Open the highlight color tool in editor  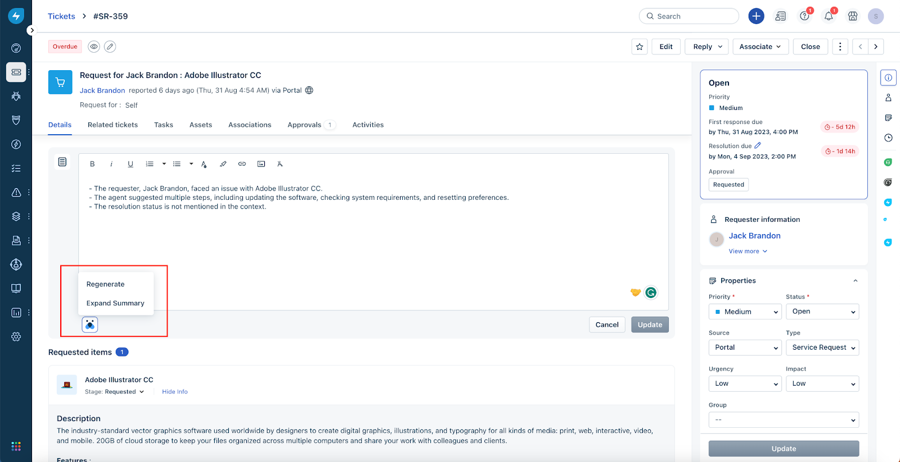[x=223, y=164]
